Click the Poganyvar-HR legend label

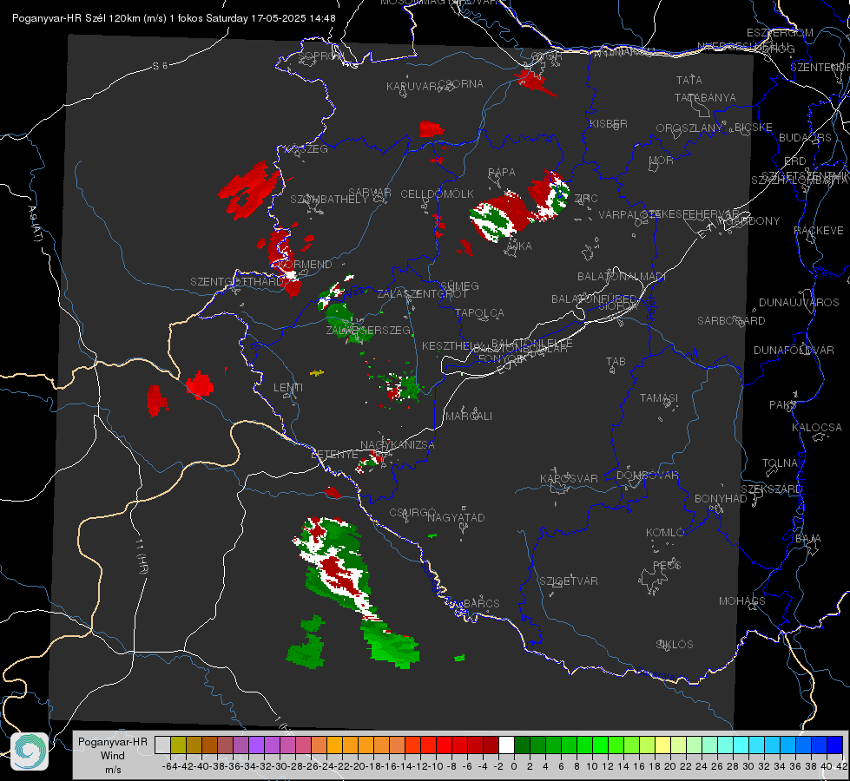click(112, 742)
